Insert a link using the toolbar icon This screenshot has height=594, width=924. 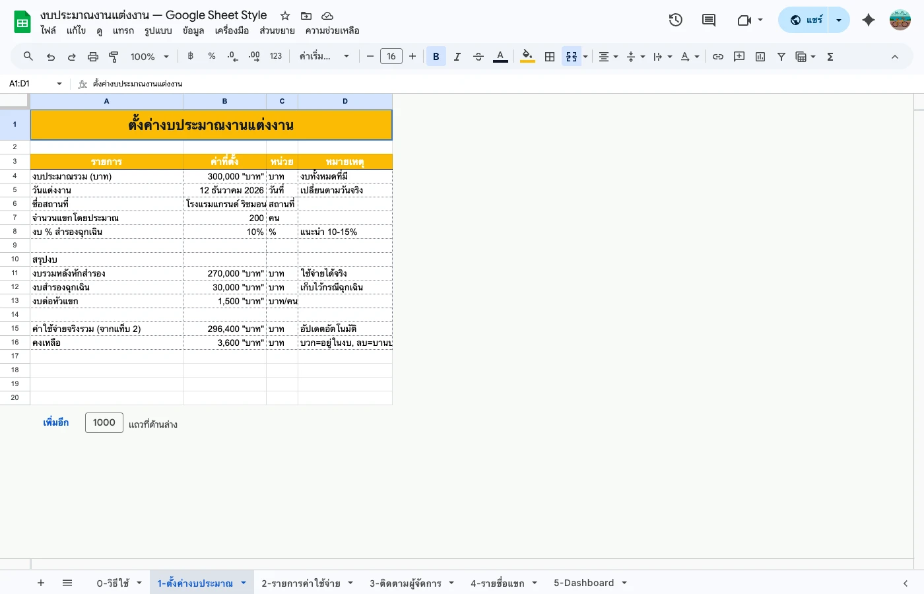click(718, 57)
